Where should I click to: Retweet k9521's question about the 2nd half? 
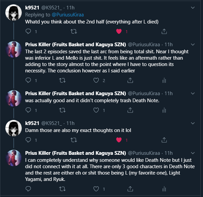coord(74,31)
